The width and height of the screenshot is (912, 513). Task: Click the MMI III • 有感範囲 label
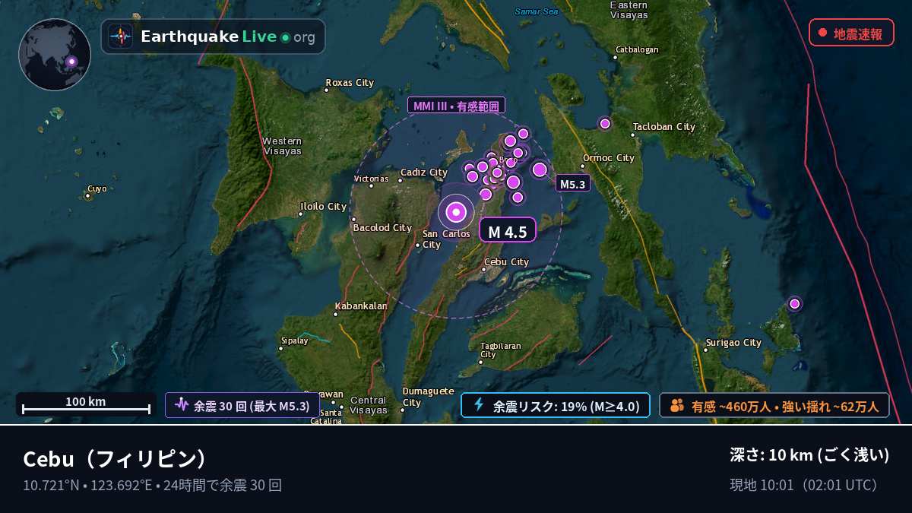point(457,106)
